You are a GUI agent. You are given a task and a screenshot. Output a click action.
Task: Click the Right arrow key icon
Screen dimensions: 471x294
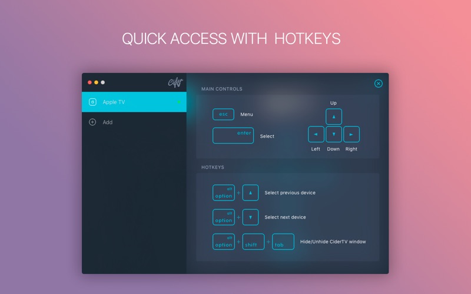pyautogui.click(x=351, y=134)
